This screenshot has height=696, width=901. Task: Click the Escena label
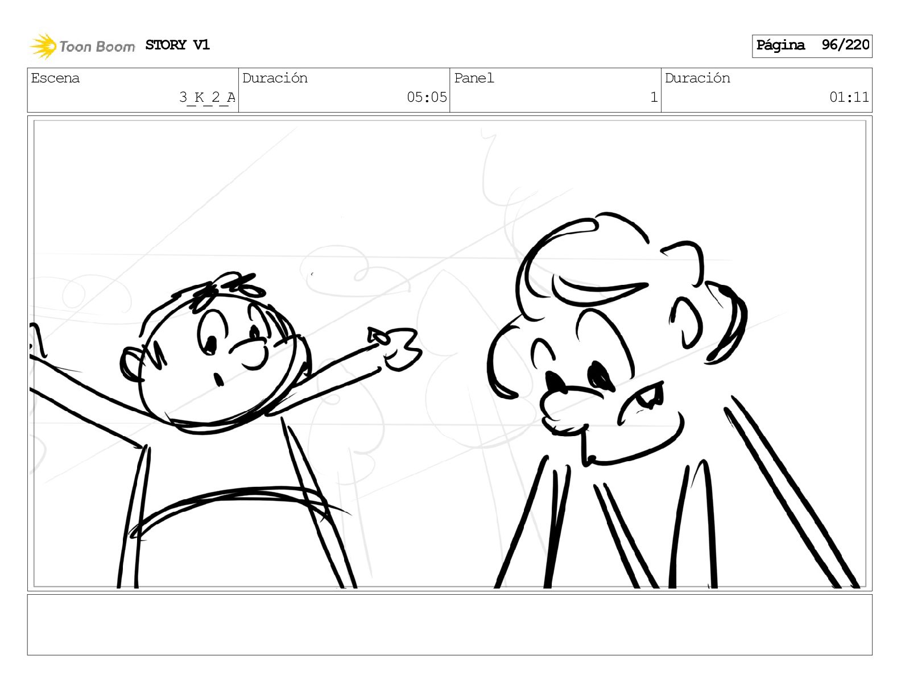click(x=55, y=78)
